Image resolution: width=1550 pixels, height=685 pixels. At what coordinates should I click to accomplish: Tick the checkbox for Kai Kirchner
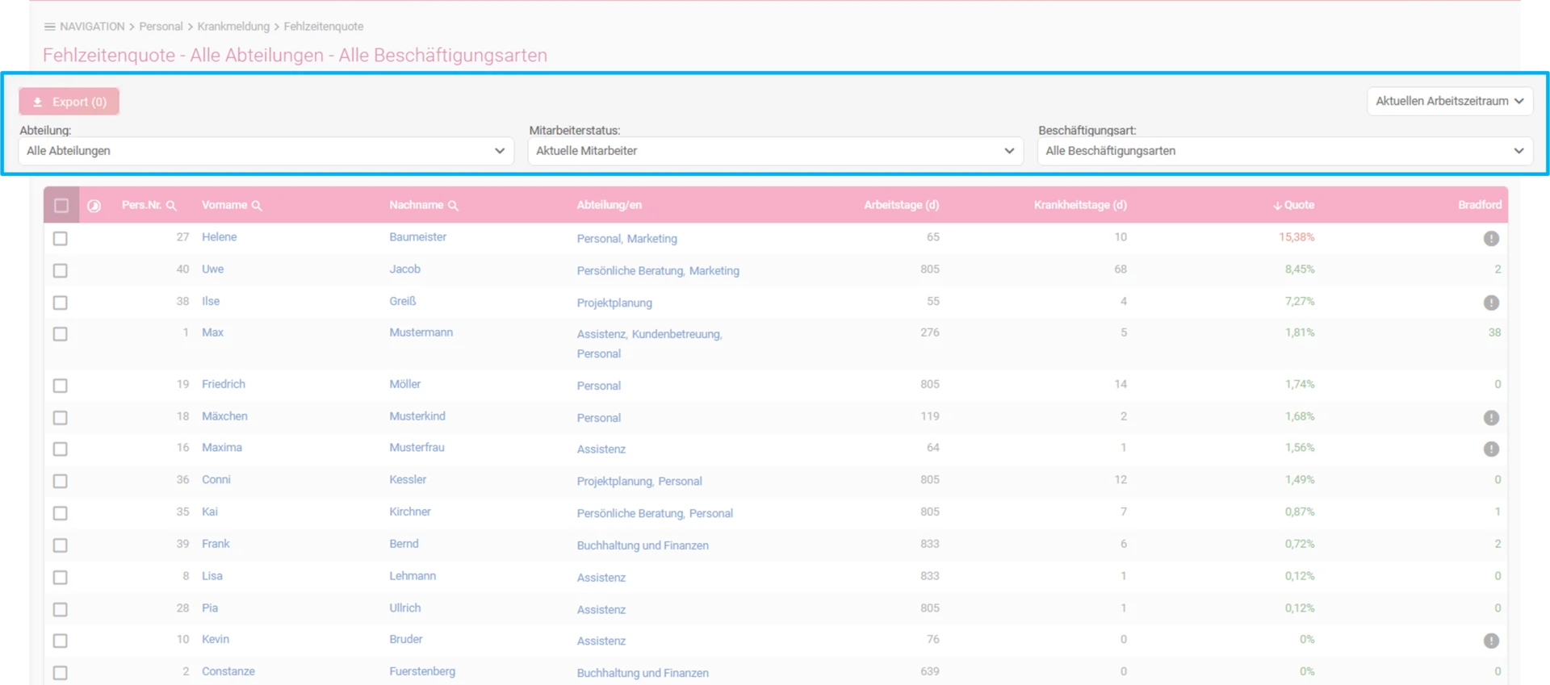(x=61, y=513)
